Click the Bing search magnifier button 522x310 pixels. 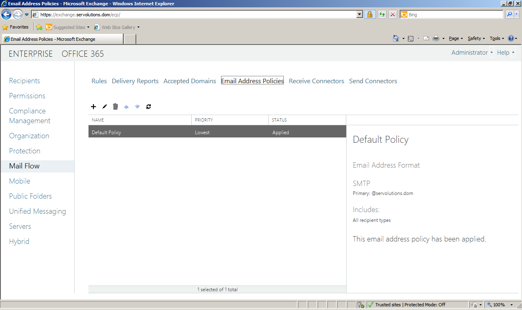[510, 14]
